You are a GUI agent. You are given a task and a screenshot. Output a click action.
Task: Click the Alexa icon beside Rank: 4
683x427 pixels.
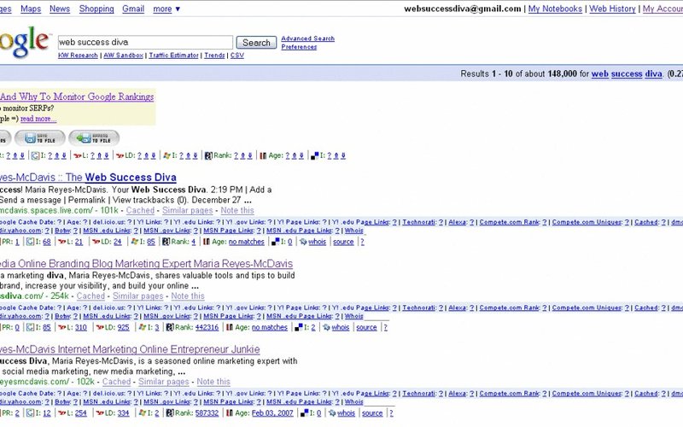166,242
